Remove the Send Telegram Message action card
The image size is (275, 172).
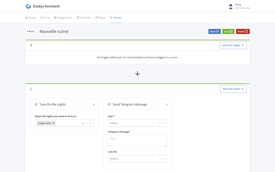click(167, 105)
